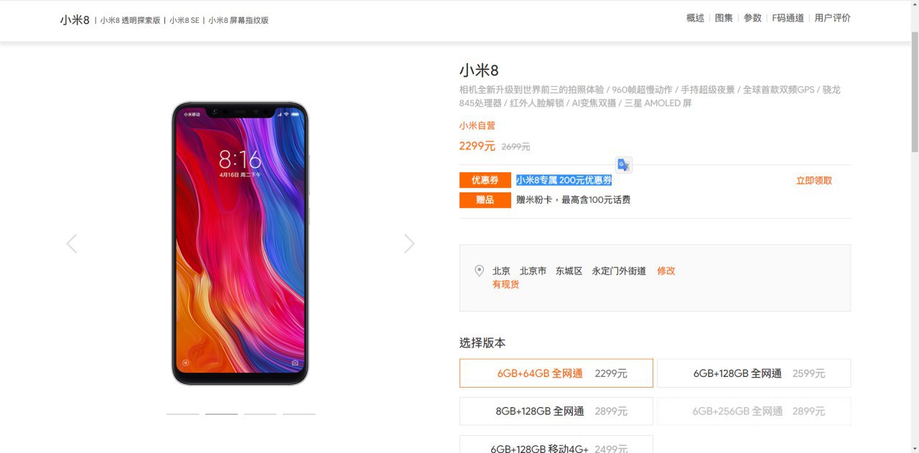
Task: Choose the 6GB+128GB 移动4G+ version
Action: (x=556, y=445)
